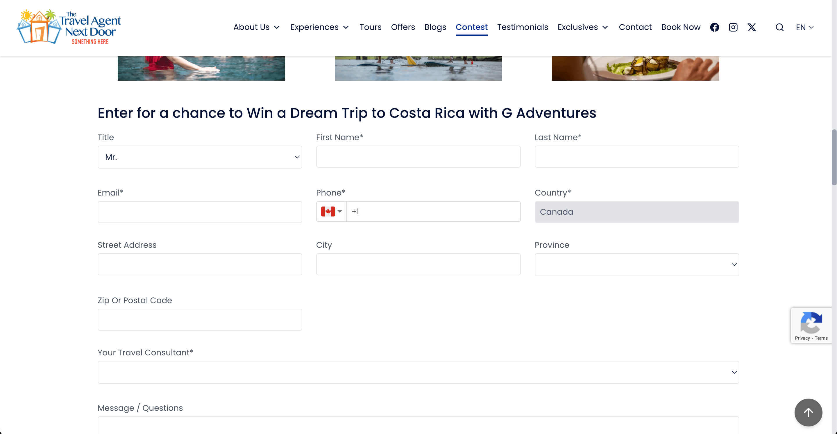
Task: Click the scroll-to-top arrow button
Action: point(808,412)
